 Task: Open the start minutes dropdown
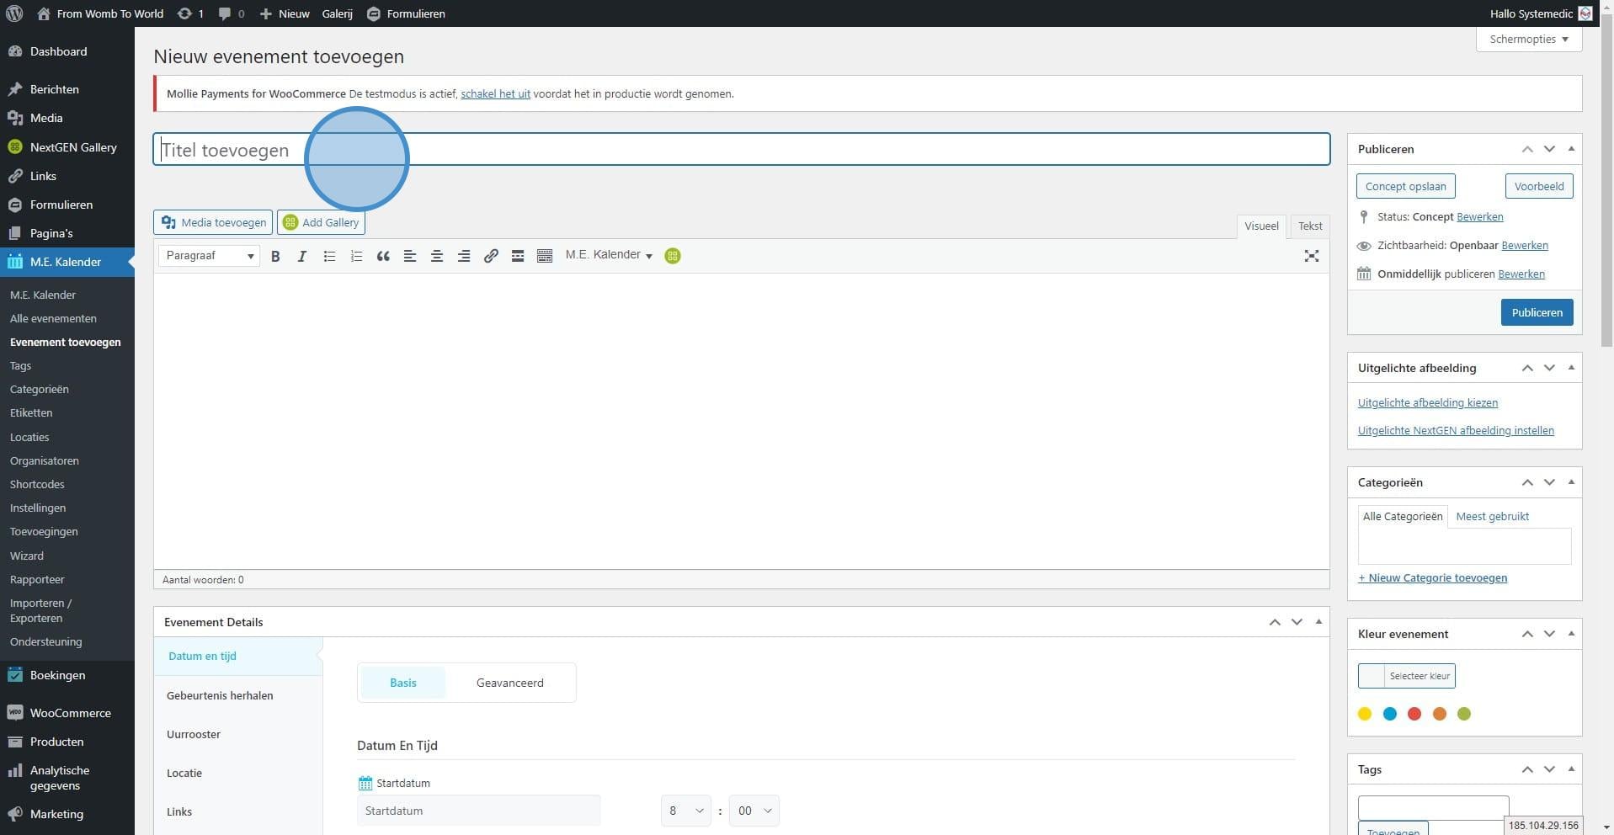coord(754,811)
